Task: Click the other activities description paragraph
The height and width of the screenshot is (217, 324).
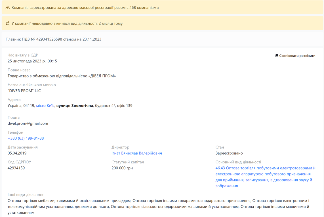Action: [x=158, y=207]
